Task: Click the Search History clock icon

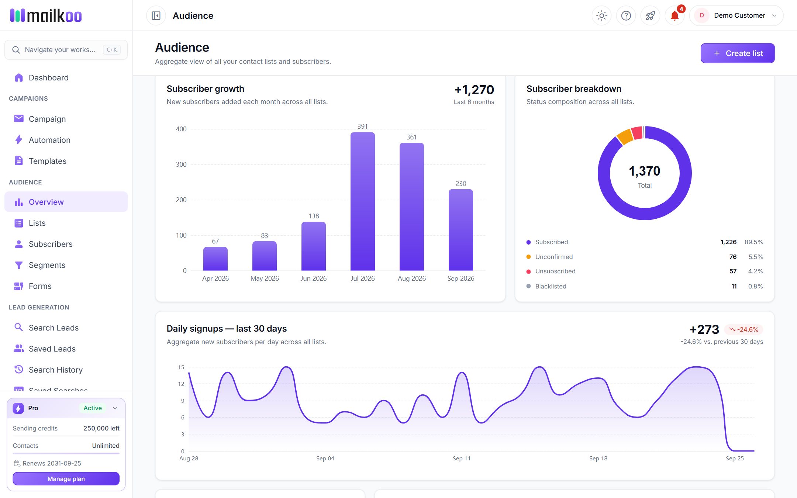Action: click(x=18, y=369)
